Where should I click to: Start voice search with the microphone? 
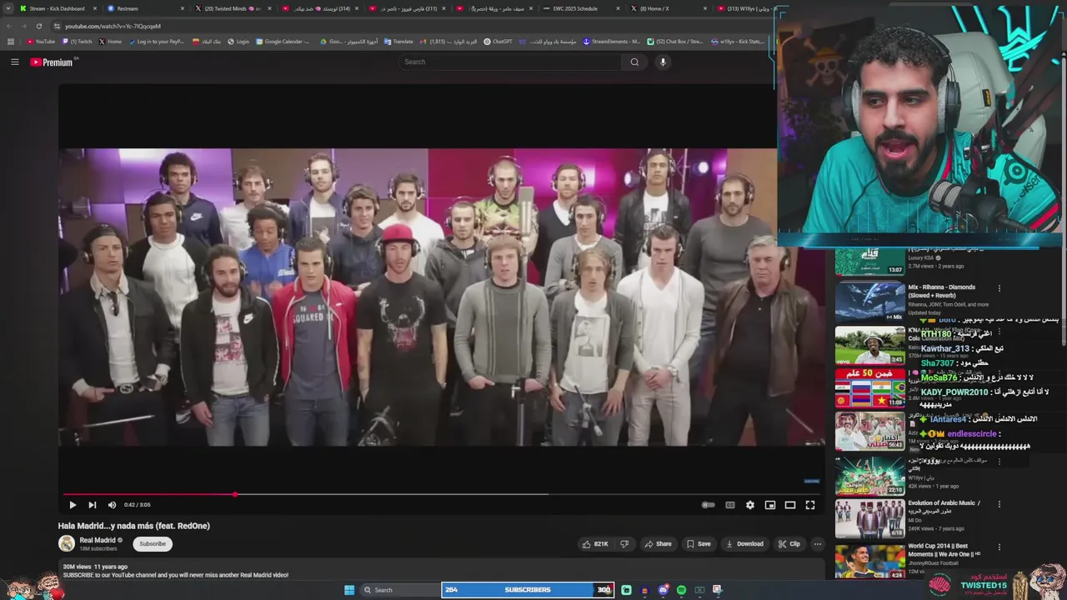(663, 62)
